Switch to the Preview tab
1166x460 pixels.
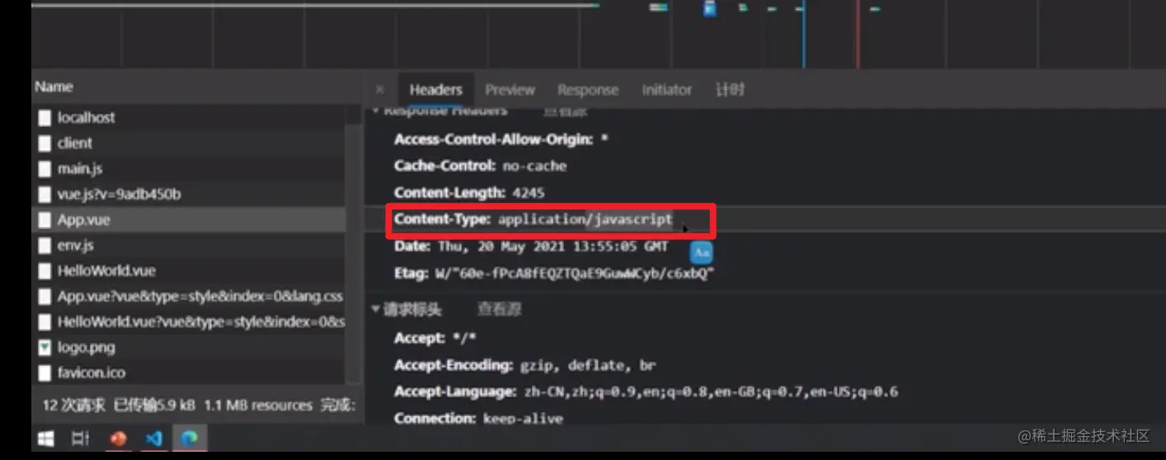click(510, 90)
